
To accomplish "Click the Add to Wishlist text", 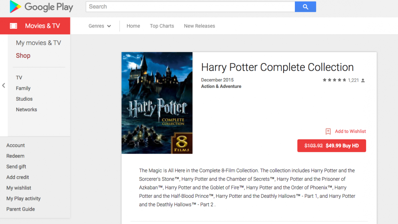I will tap(351, 131).
